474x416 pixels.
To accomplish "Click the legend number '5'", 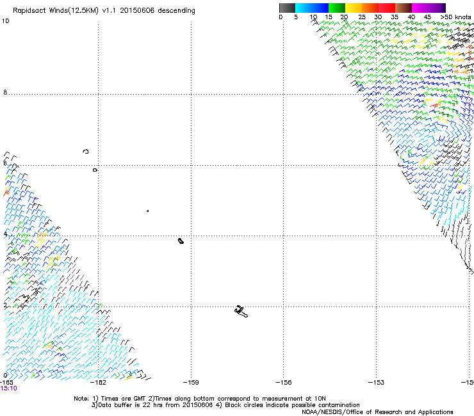I will (x=296, y=17).
